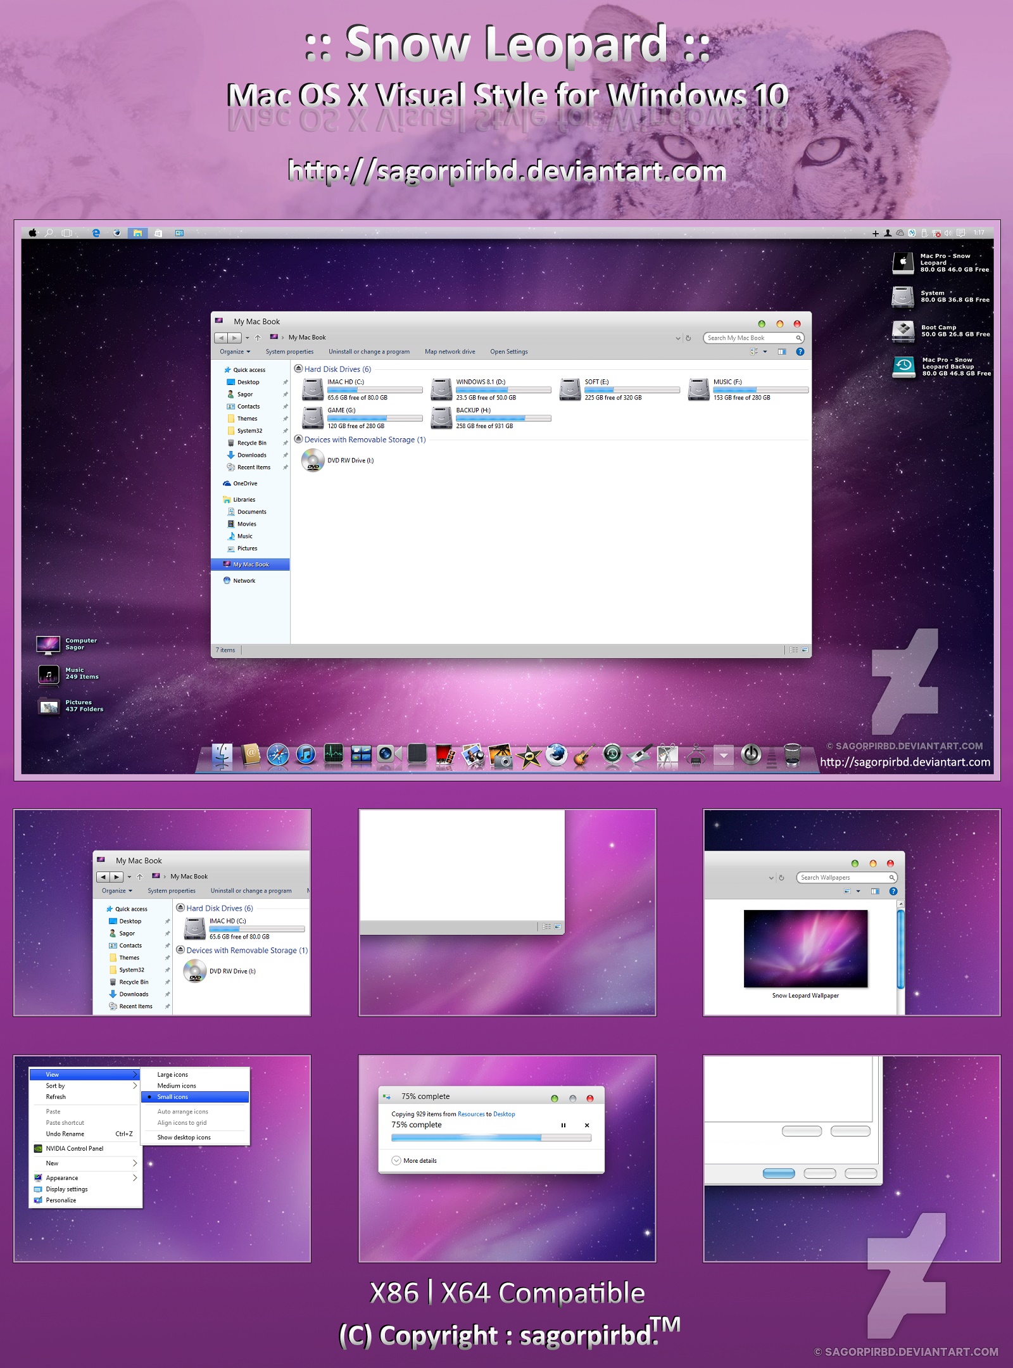The image size is (1013, 1368).
Task: Open Time Machine in the dock
Action: click(612, 754)
